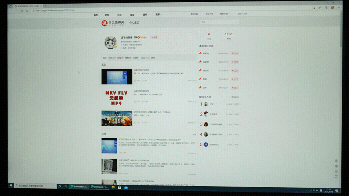Expand the 海淘 navigation dropdown

[133, 15]
